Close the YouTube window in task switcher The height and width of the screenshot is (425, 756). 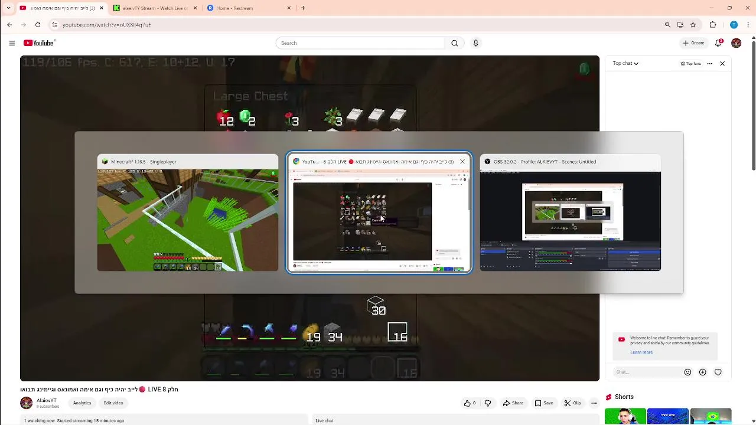pyautogui.click(x=462, y=161)
